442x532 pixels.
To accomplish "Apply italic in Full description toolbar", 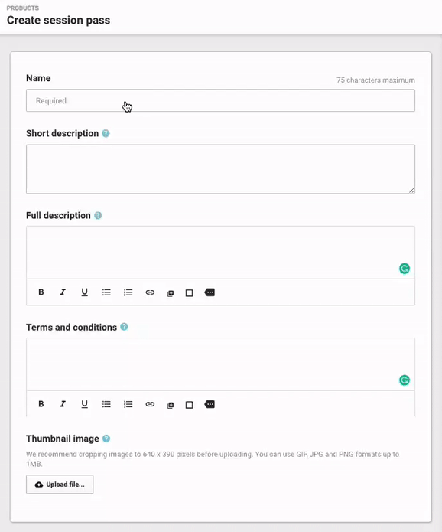I will click(63, 292).
